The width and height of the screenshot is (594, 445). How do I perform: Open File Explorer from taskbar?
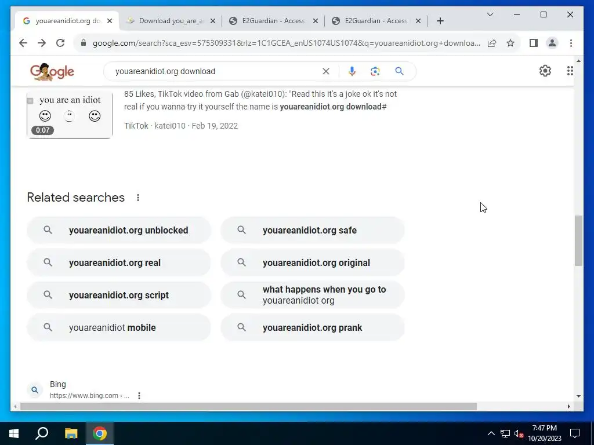click(71, 433)
